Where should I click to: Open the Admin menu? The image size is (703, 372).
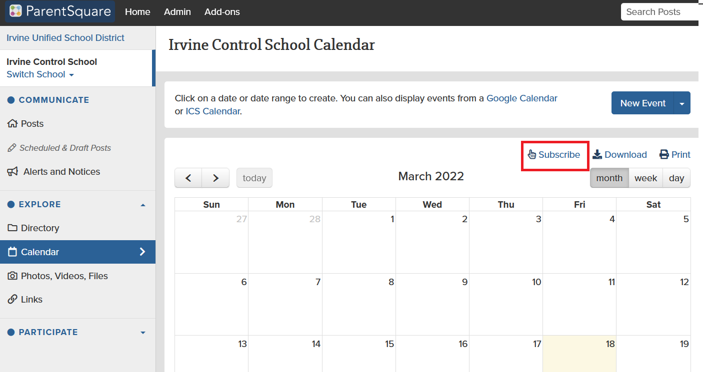coord(177,12)
